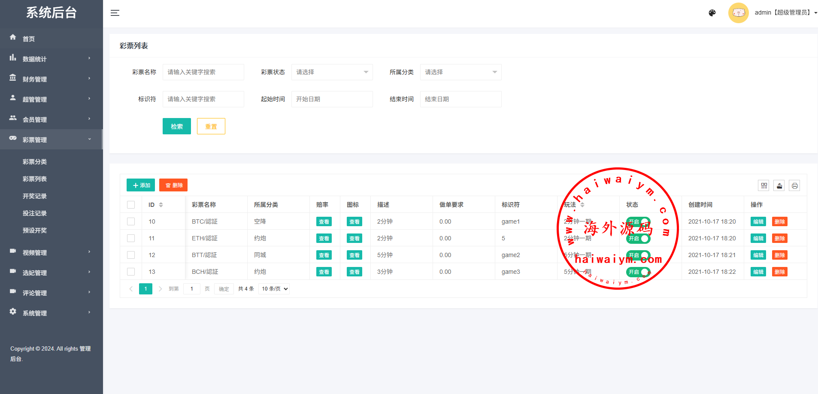Click the 检索 search button

[x=176, y=126]
